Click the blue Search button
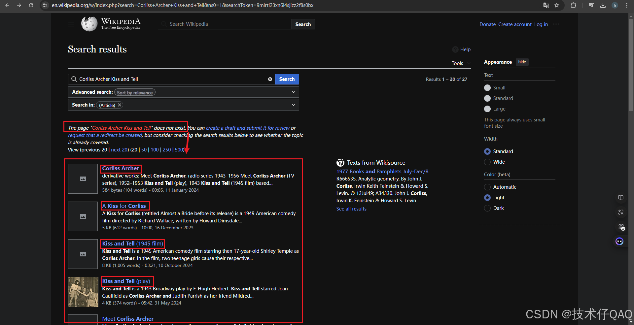Screen dimensions: 634x325 point(287,79)
